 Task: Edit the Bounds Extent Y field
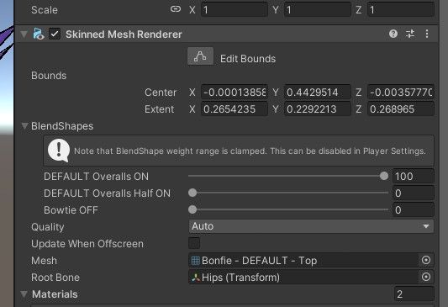(318, 109)
